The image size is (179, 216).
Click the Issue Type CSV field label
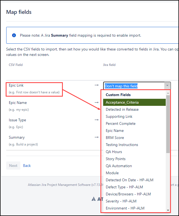point(17,120)
